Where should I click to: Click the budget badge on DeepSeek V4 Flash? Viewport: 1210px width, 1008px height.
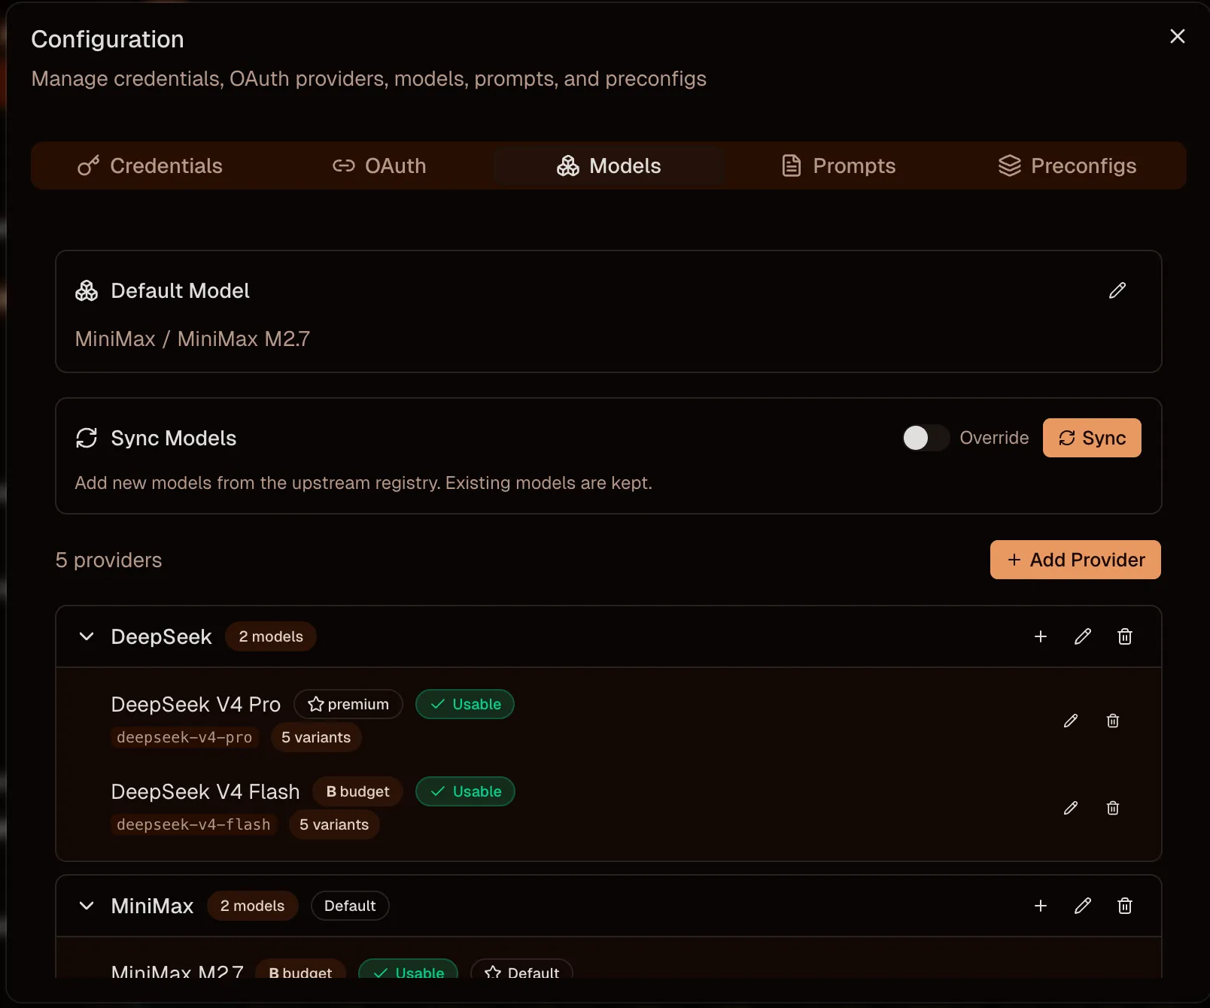point(357,791)
